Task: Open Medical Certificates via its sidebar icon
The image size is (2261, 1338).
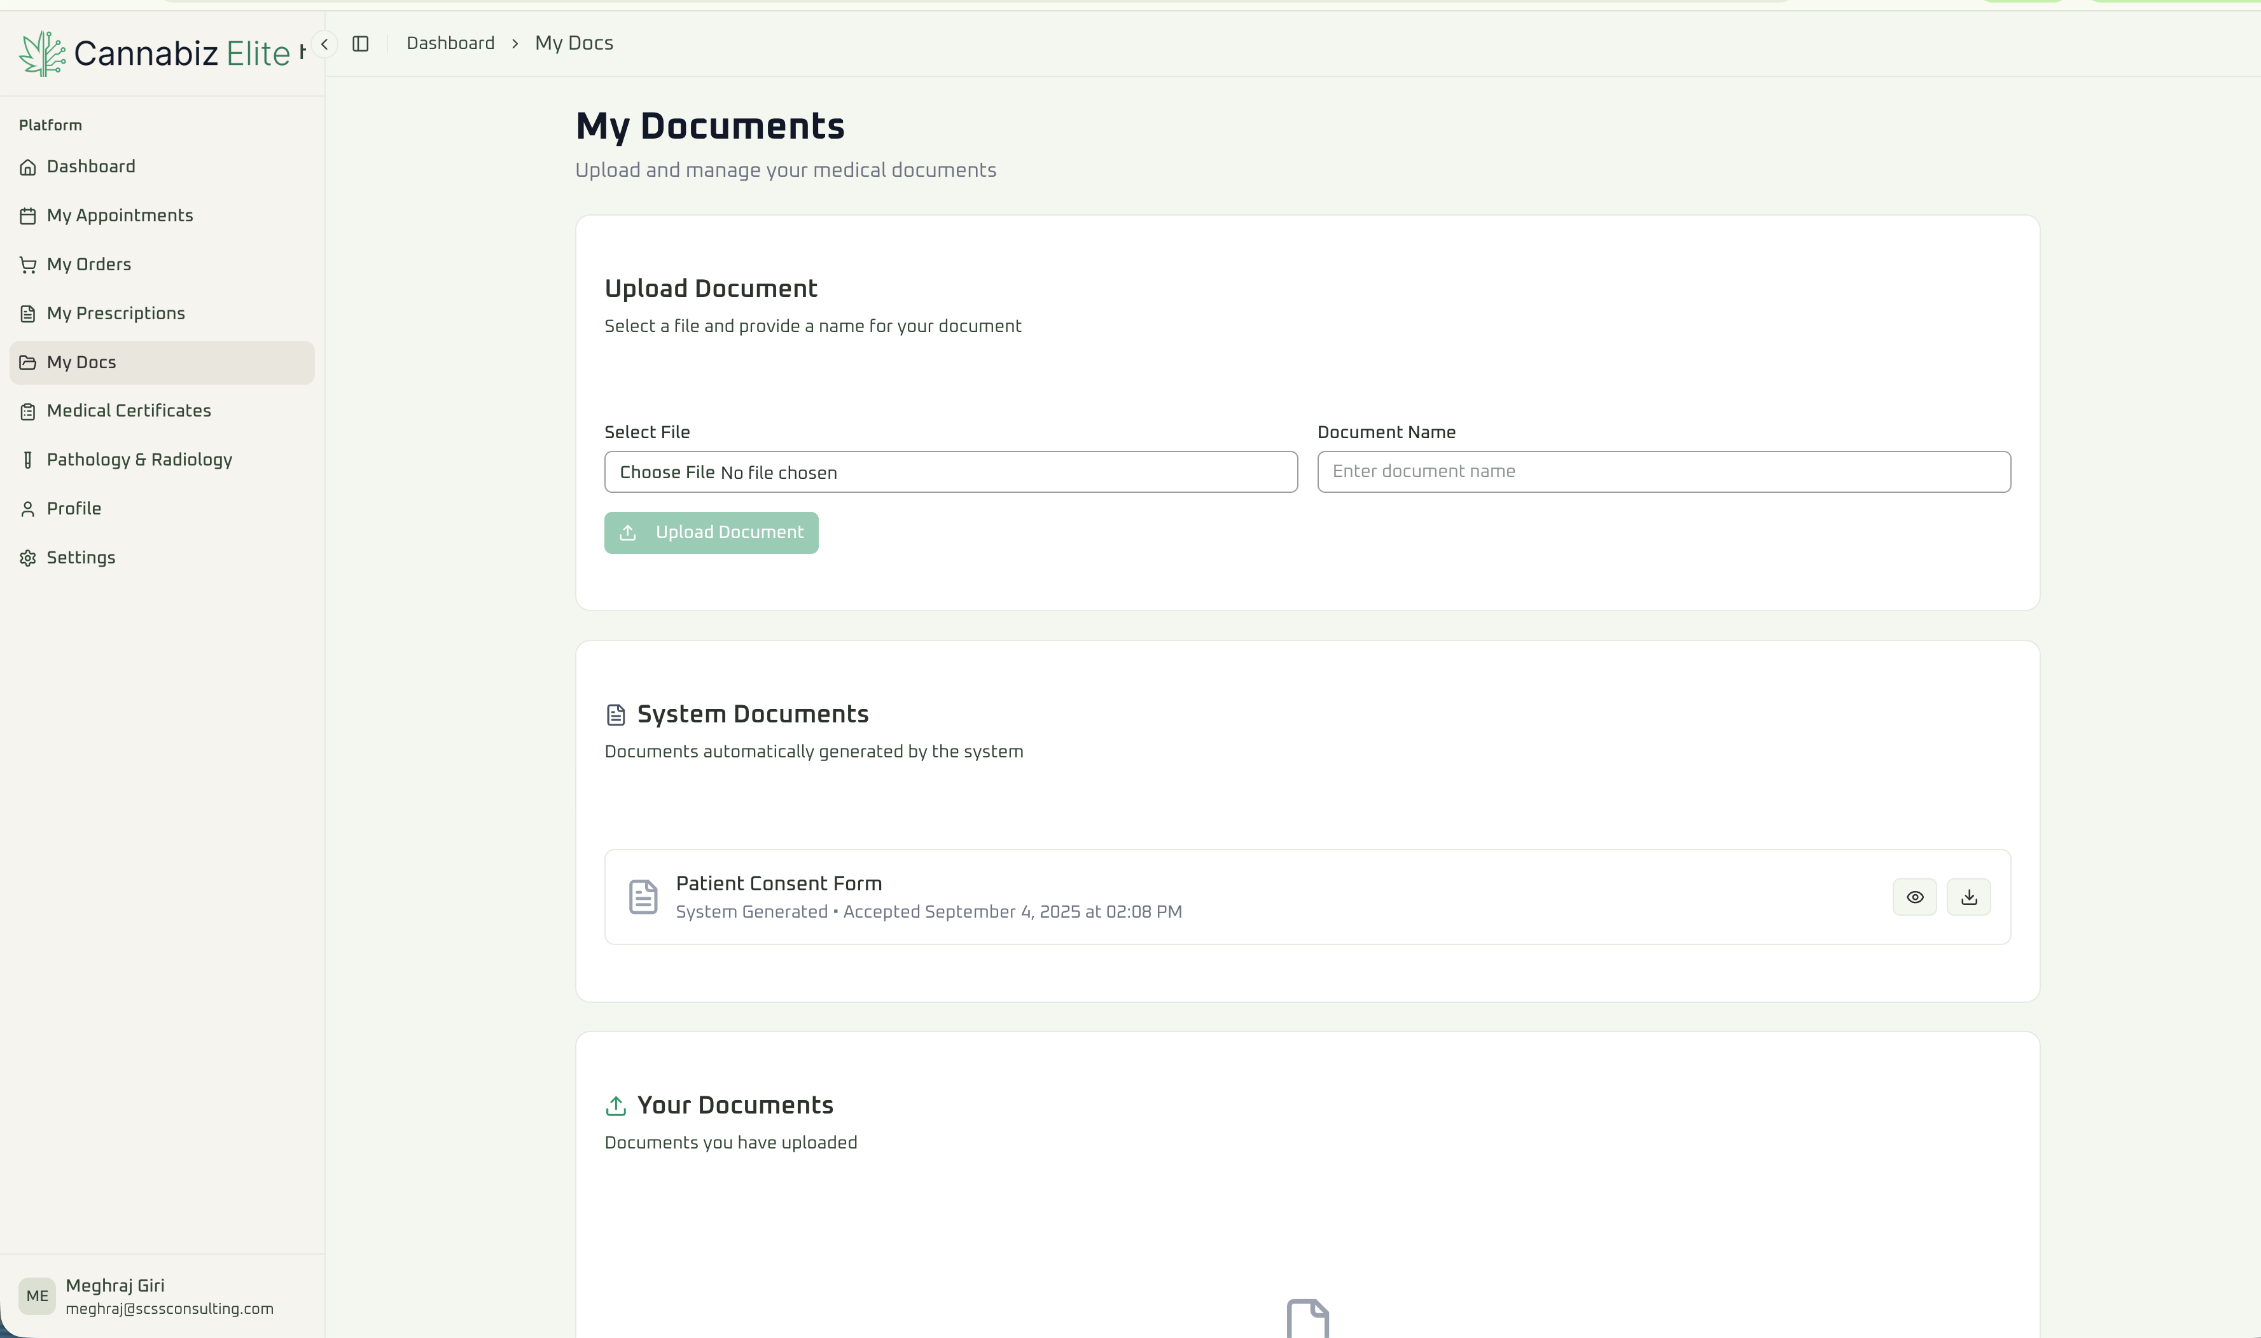Action: point(28,410)
